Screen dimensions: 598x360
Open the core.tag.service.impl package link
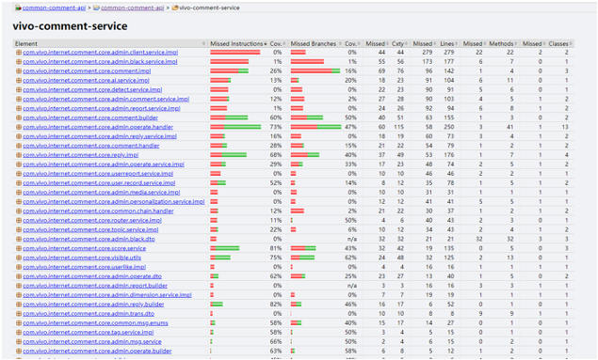(89, 332)
